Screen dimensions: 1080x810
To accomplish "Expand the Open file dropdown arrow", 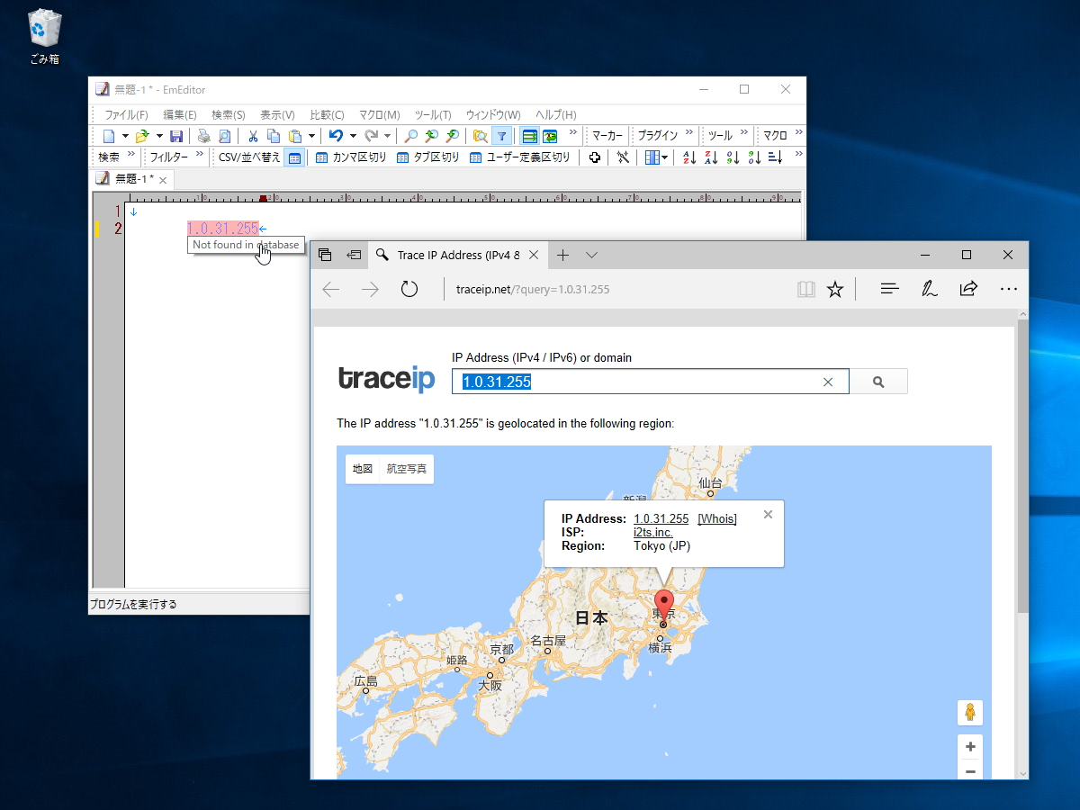I will tap(159, 136).
